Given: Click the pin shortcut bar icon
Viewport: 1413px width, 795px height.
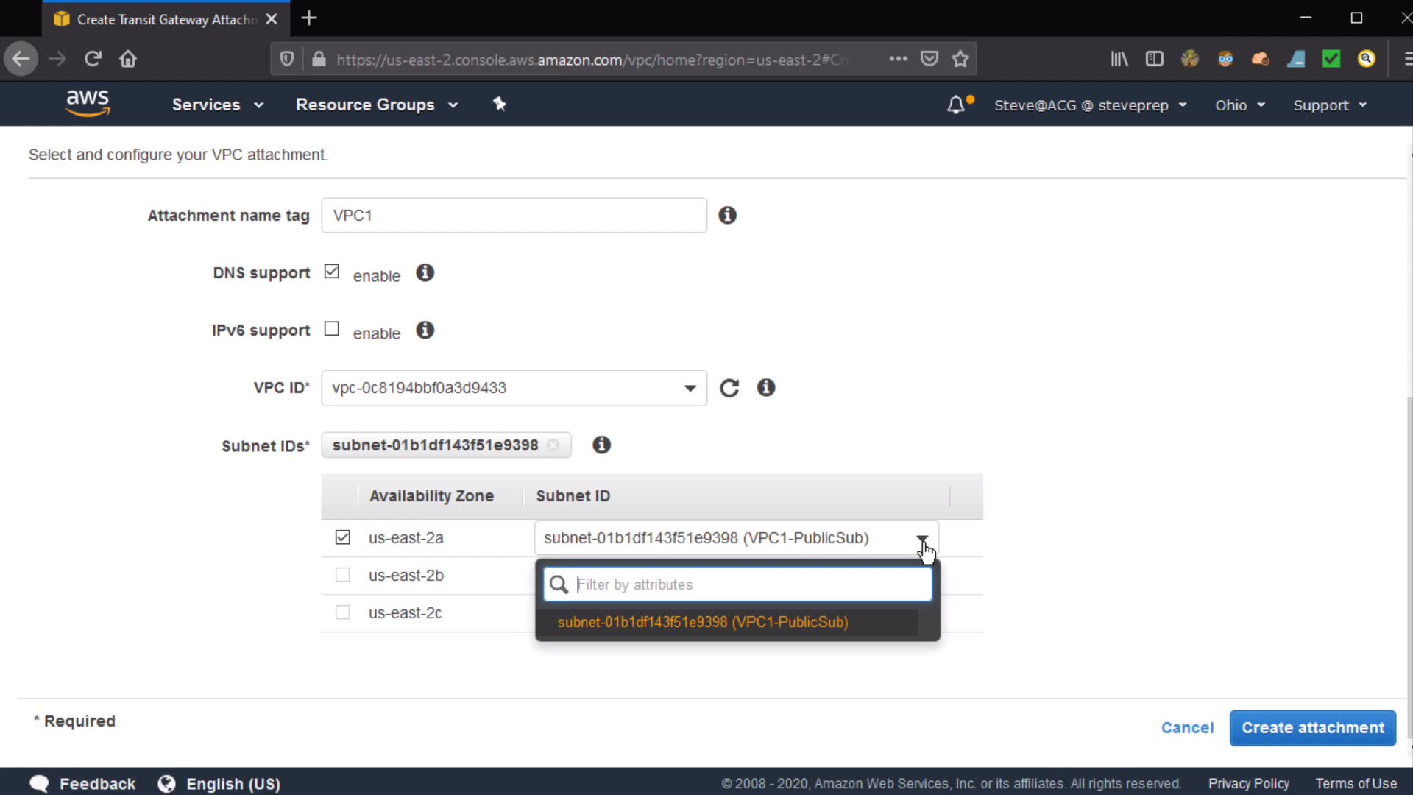Looking at the screenshot, I should point(500,104).
